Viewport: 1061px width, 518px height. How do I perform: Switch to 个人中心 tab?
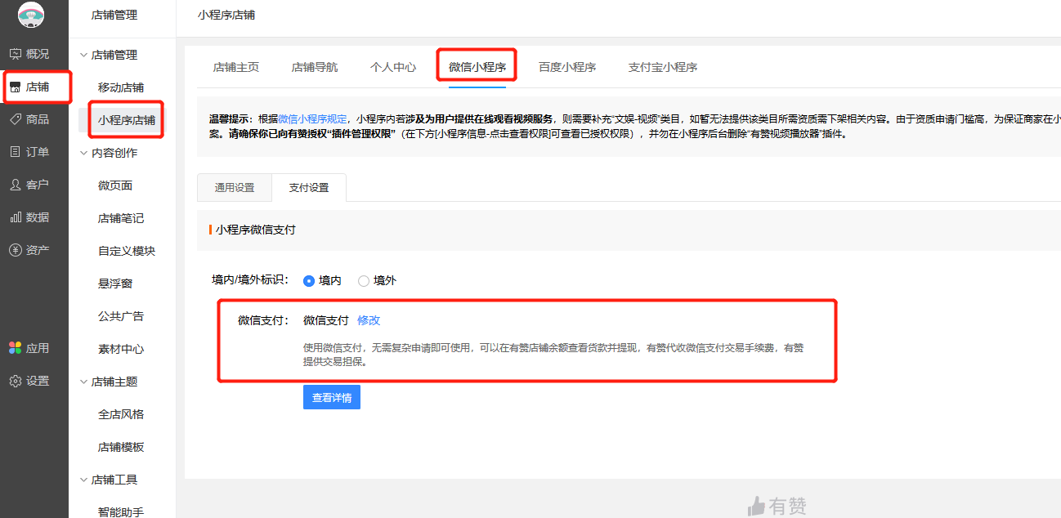click(393, 67)
